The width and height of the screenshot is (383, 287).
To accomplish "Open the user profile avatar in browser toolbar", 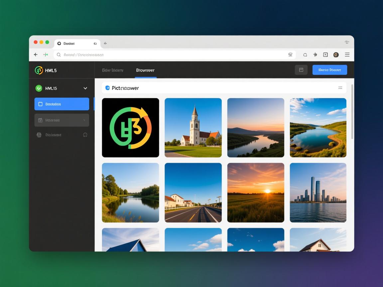I will [336, 55].
